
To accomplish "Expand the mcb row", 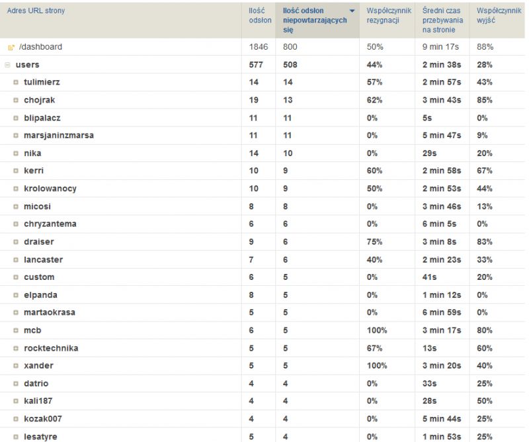I will tap(16, 331).
